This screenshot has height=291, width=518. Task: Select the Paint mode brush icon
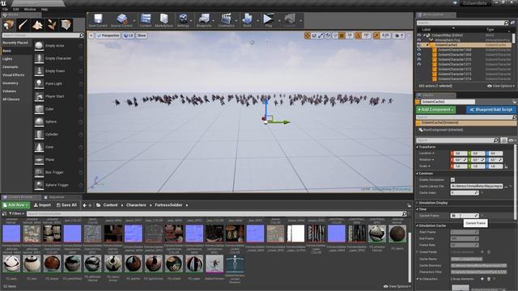click(x=23, y=25)
